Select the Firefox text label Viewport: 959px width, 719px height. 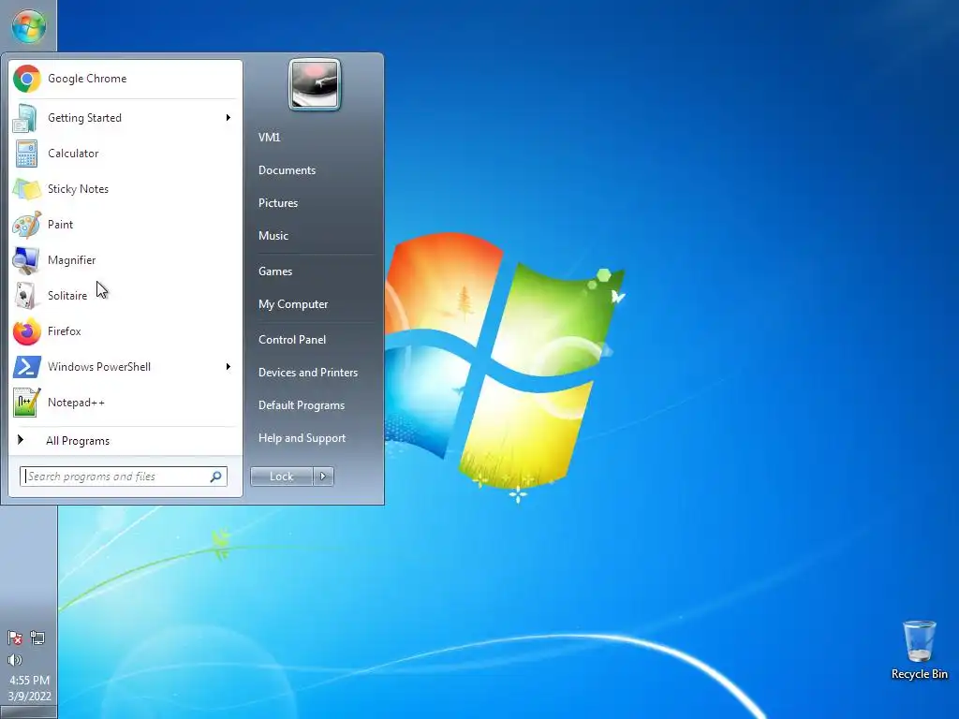(x=65, y=331)
